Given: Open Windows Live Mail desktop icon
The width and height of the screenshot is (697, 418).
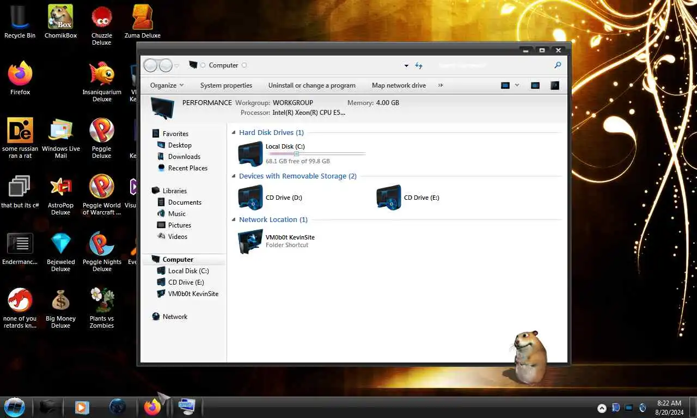Looking at the screenshot, I should tap(61, 138).
